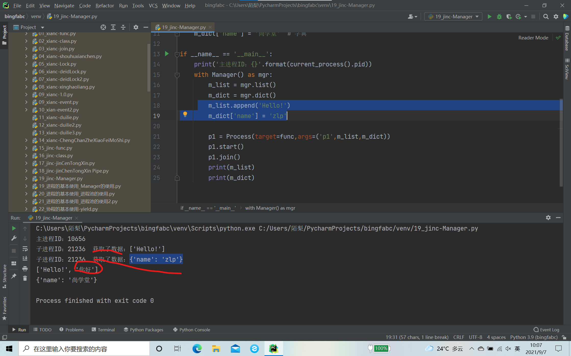
Task: Pin the Run tab
Action: point(14,276)
